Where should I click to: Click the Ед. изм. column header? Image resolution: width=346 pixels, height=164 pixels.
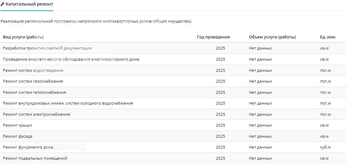(x=328, y=37)
